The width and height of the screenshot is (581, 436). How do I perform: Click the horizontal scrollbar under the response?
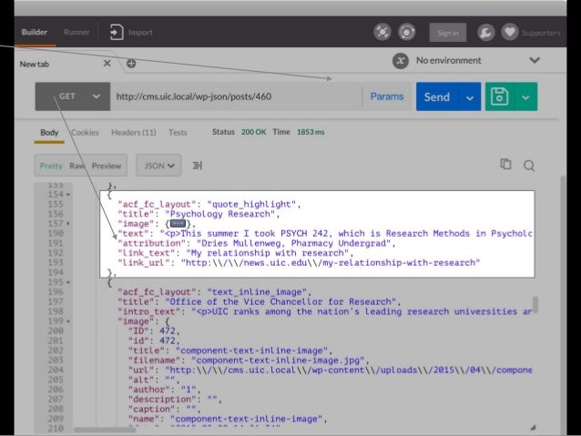pos(105,430)
